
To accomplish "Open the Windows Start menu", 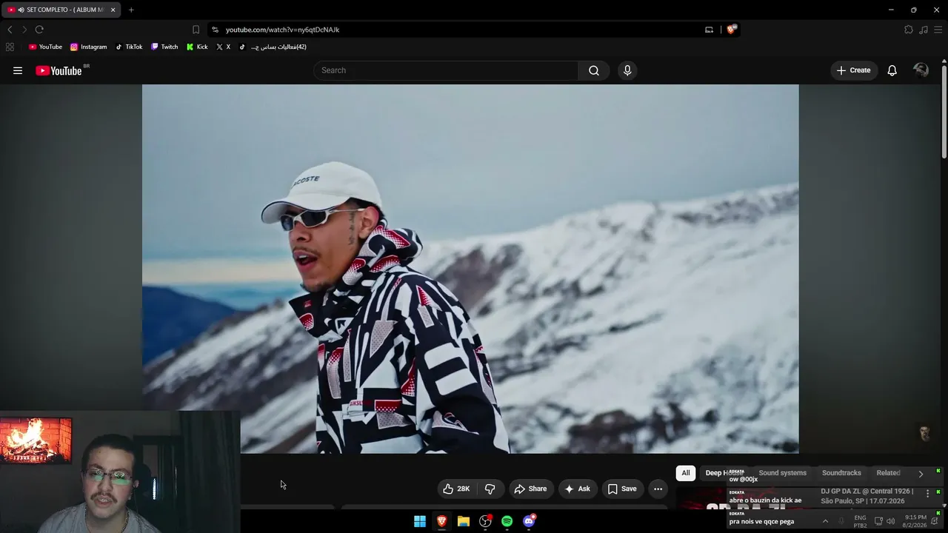I will point(420,521).
